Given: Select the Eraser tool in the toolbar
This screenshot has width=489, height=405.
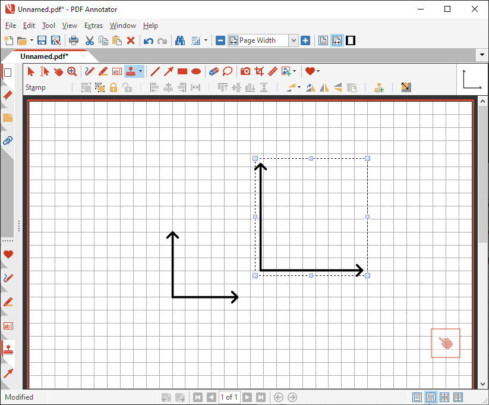Looking at the screenshot, I should (214, 71).
